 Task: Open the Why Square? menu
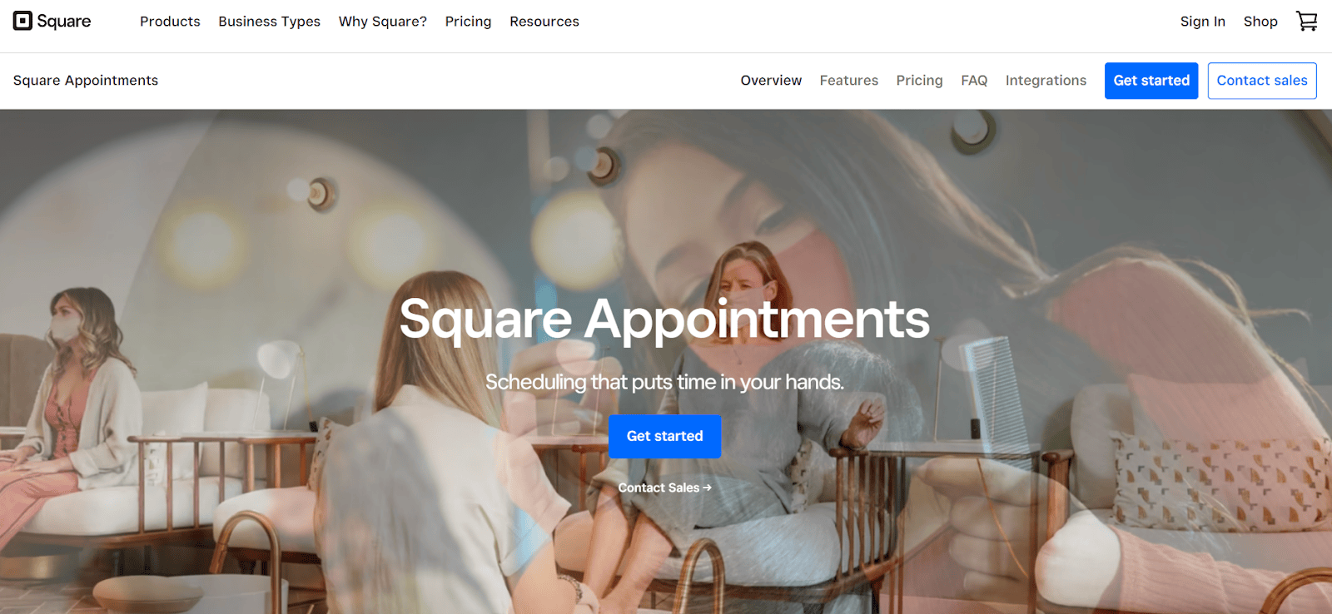click(x=382, y=22)
